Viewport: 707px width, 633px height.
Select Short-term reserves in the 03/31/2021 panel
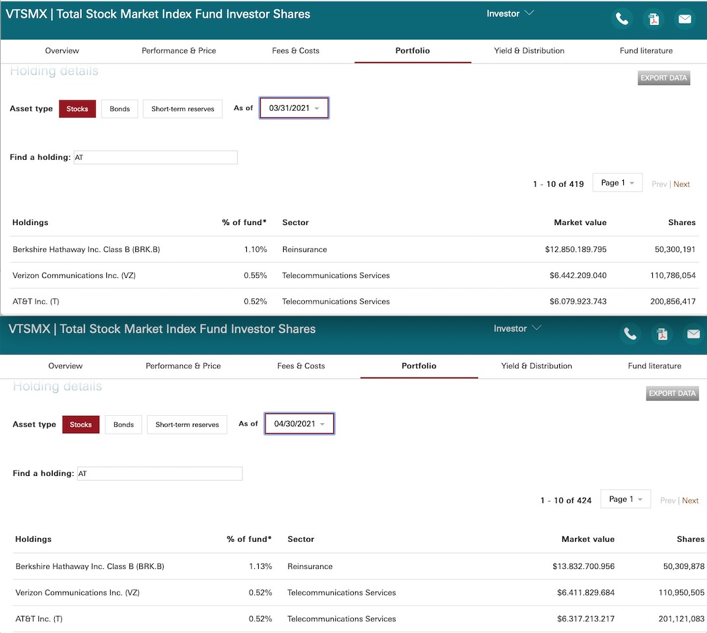(183, 109)
